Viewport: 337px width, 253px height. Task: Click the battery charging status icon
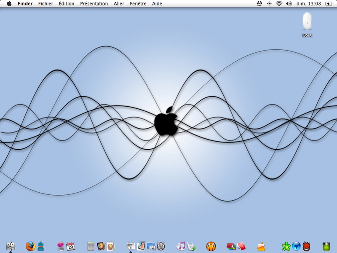329,3
